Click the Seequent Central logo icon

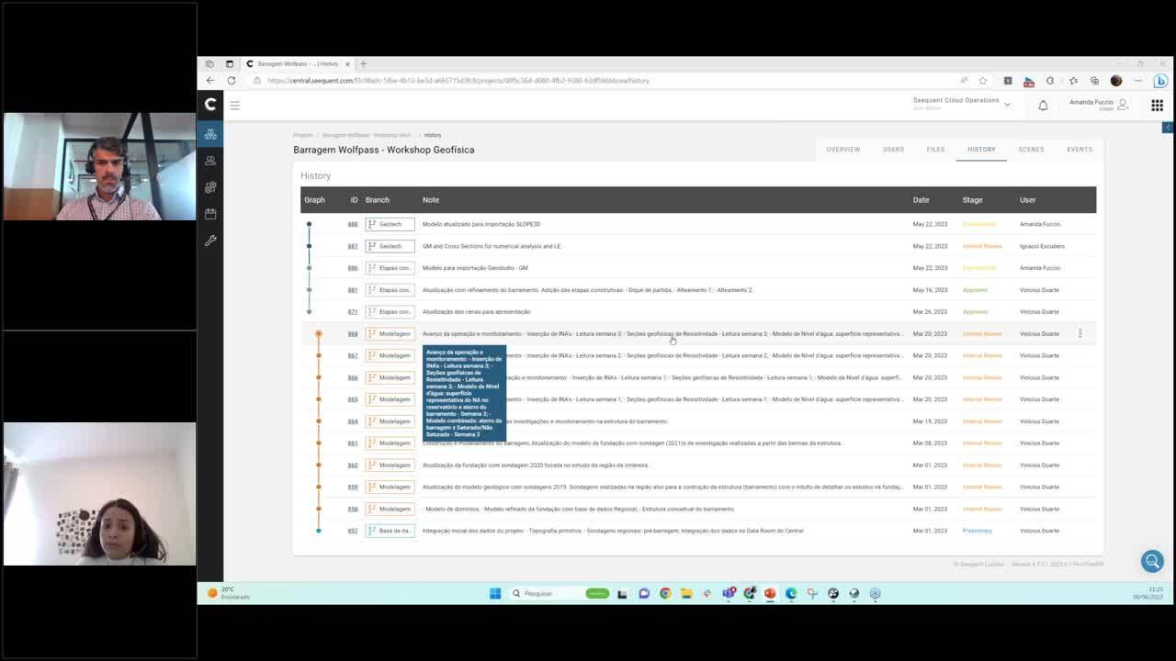(x=210, y=105)
